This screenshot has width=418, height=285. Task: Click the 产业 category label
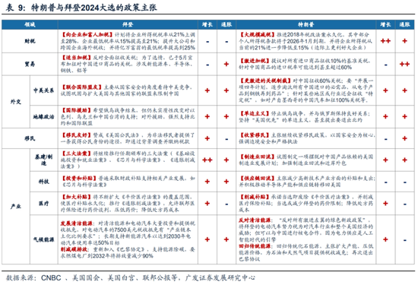(16, 206)
